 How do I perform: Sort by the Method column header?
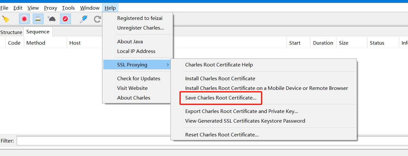[45, 43]
